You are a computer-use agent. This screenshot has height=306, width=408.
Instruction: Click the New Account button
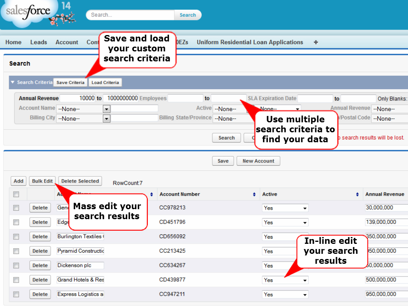(258, 161)
